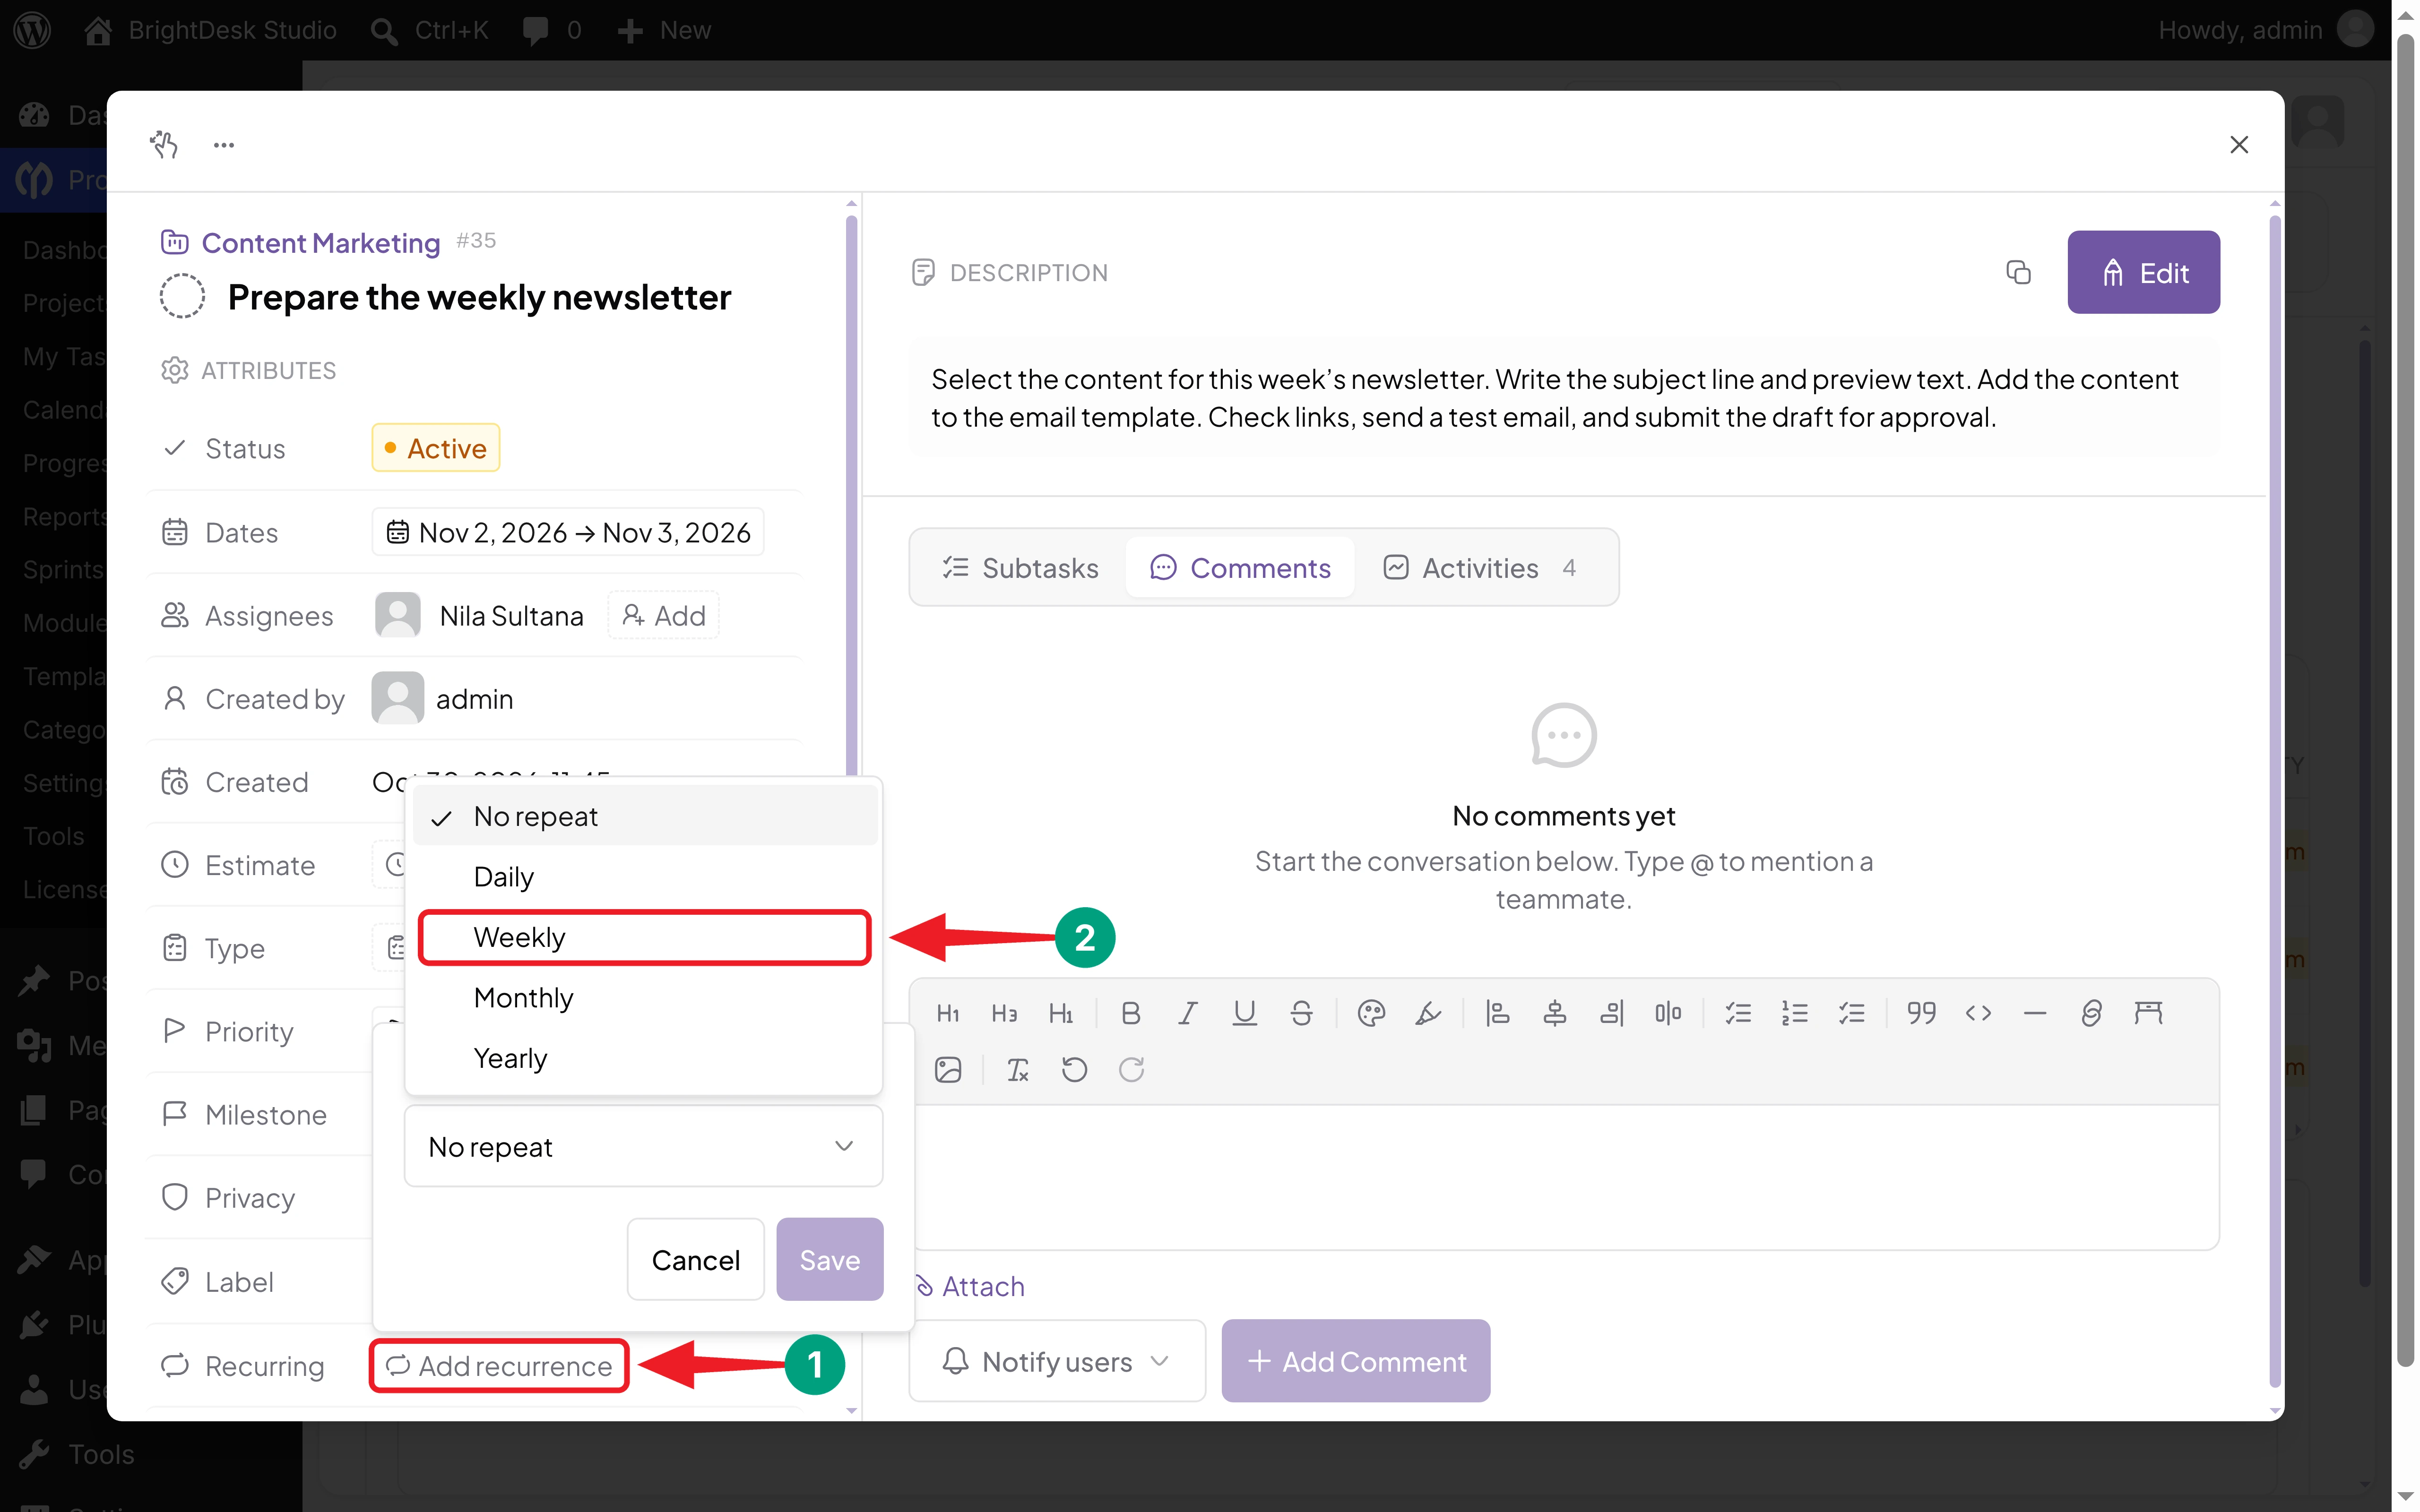This screenshot has width=2420, height=1512.
Task: Click Save in the recurrence popup
Action: click(830, 1260)
